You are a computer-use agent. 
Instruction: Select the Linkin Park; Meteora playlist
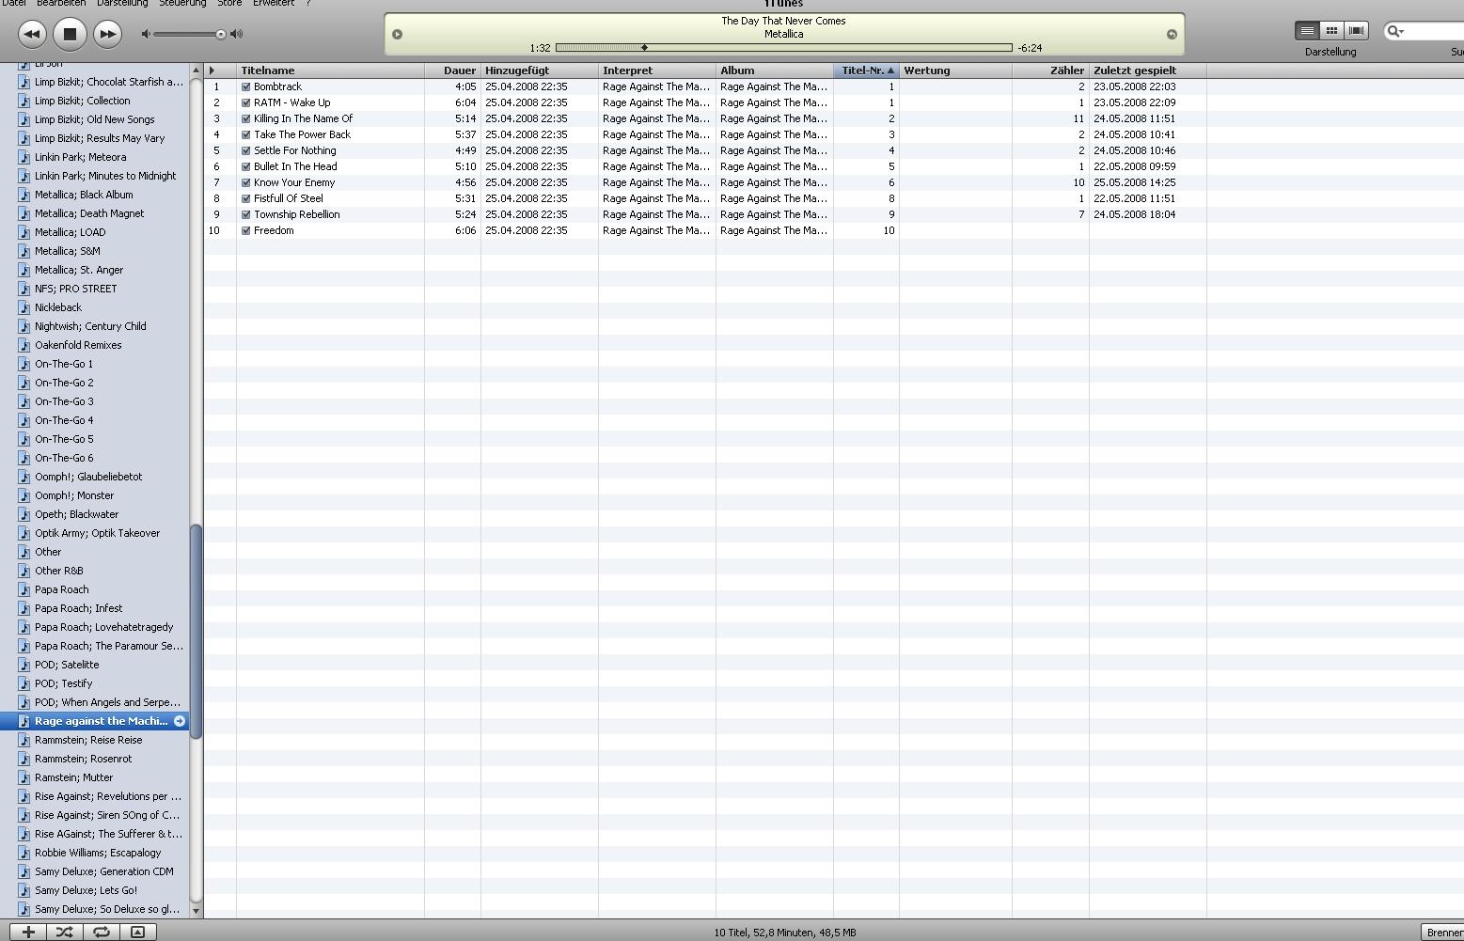[x=94, y=157]
